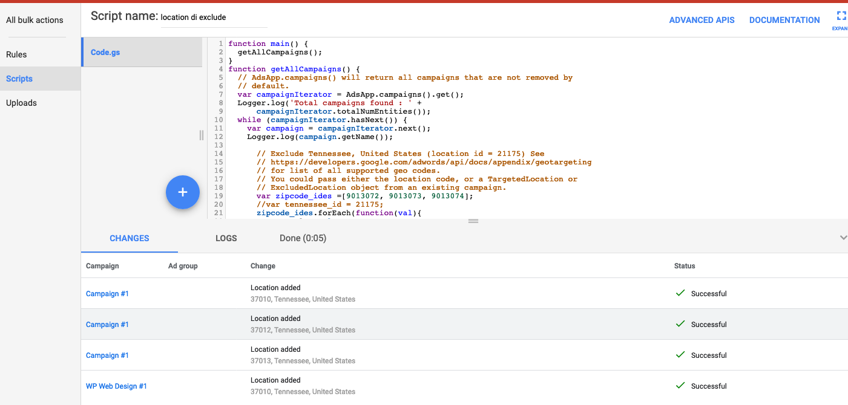Click the Status column header
848x405 pixels.
pos(684,266)
